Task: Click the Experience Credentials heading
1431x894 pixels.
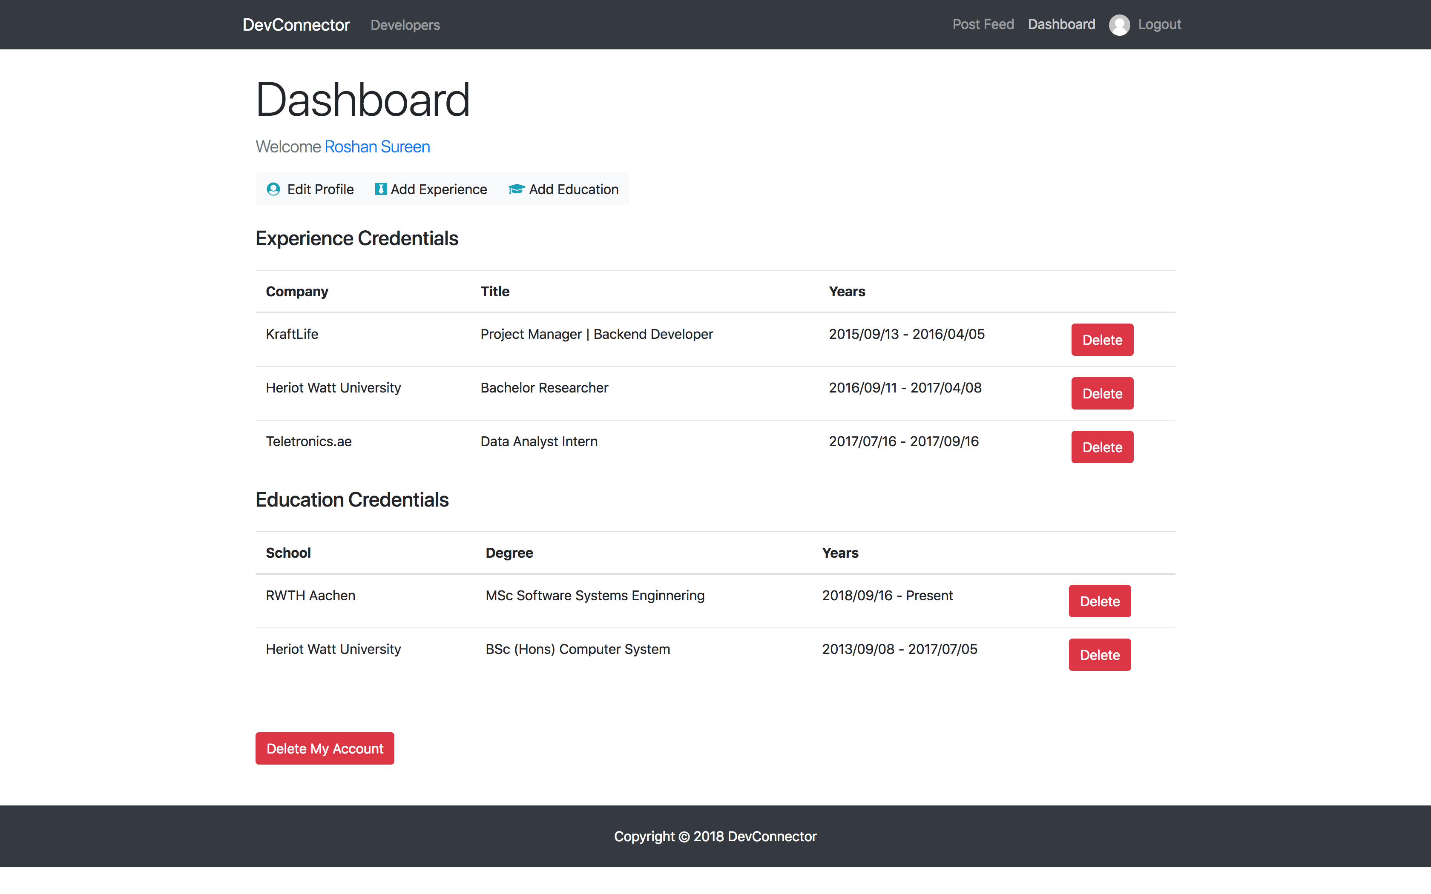Action: point(356,238)
